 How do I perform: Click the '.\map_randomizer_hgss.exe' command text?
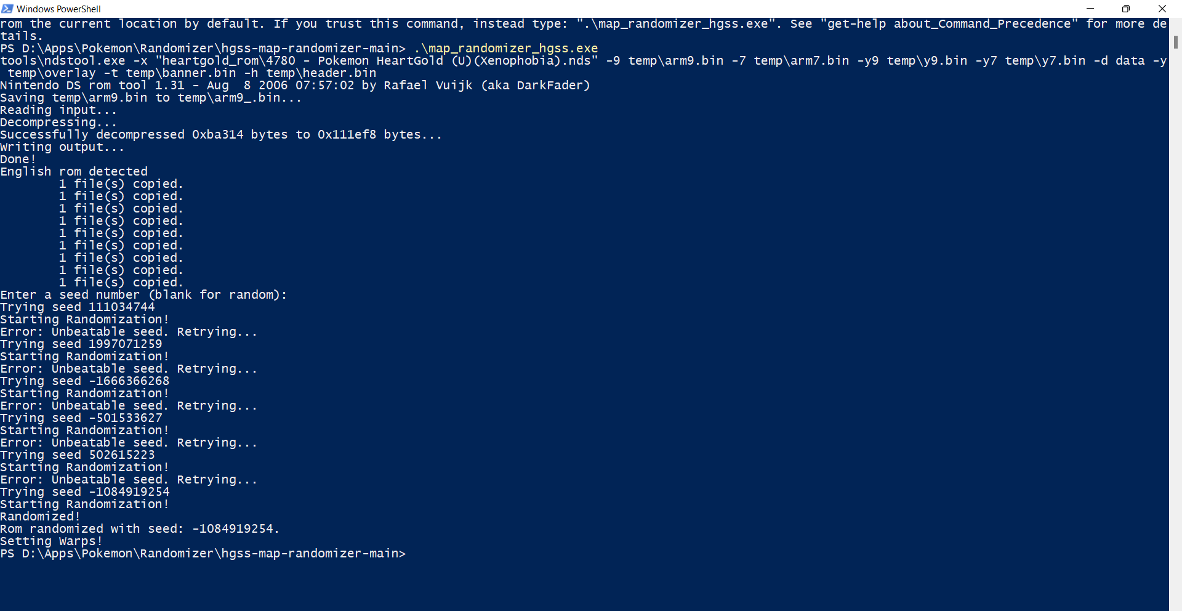[x=506, y=48]
